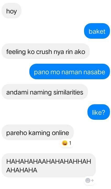Click the word 'crush' in the message
This screenshot has height=189, width=111.
tap(44, 52)
